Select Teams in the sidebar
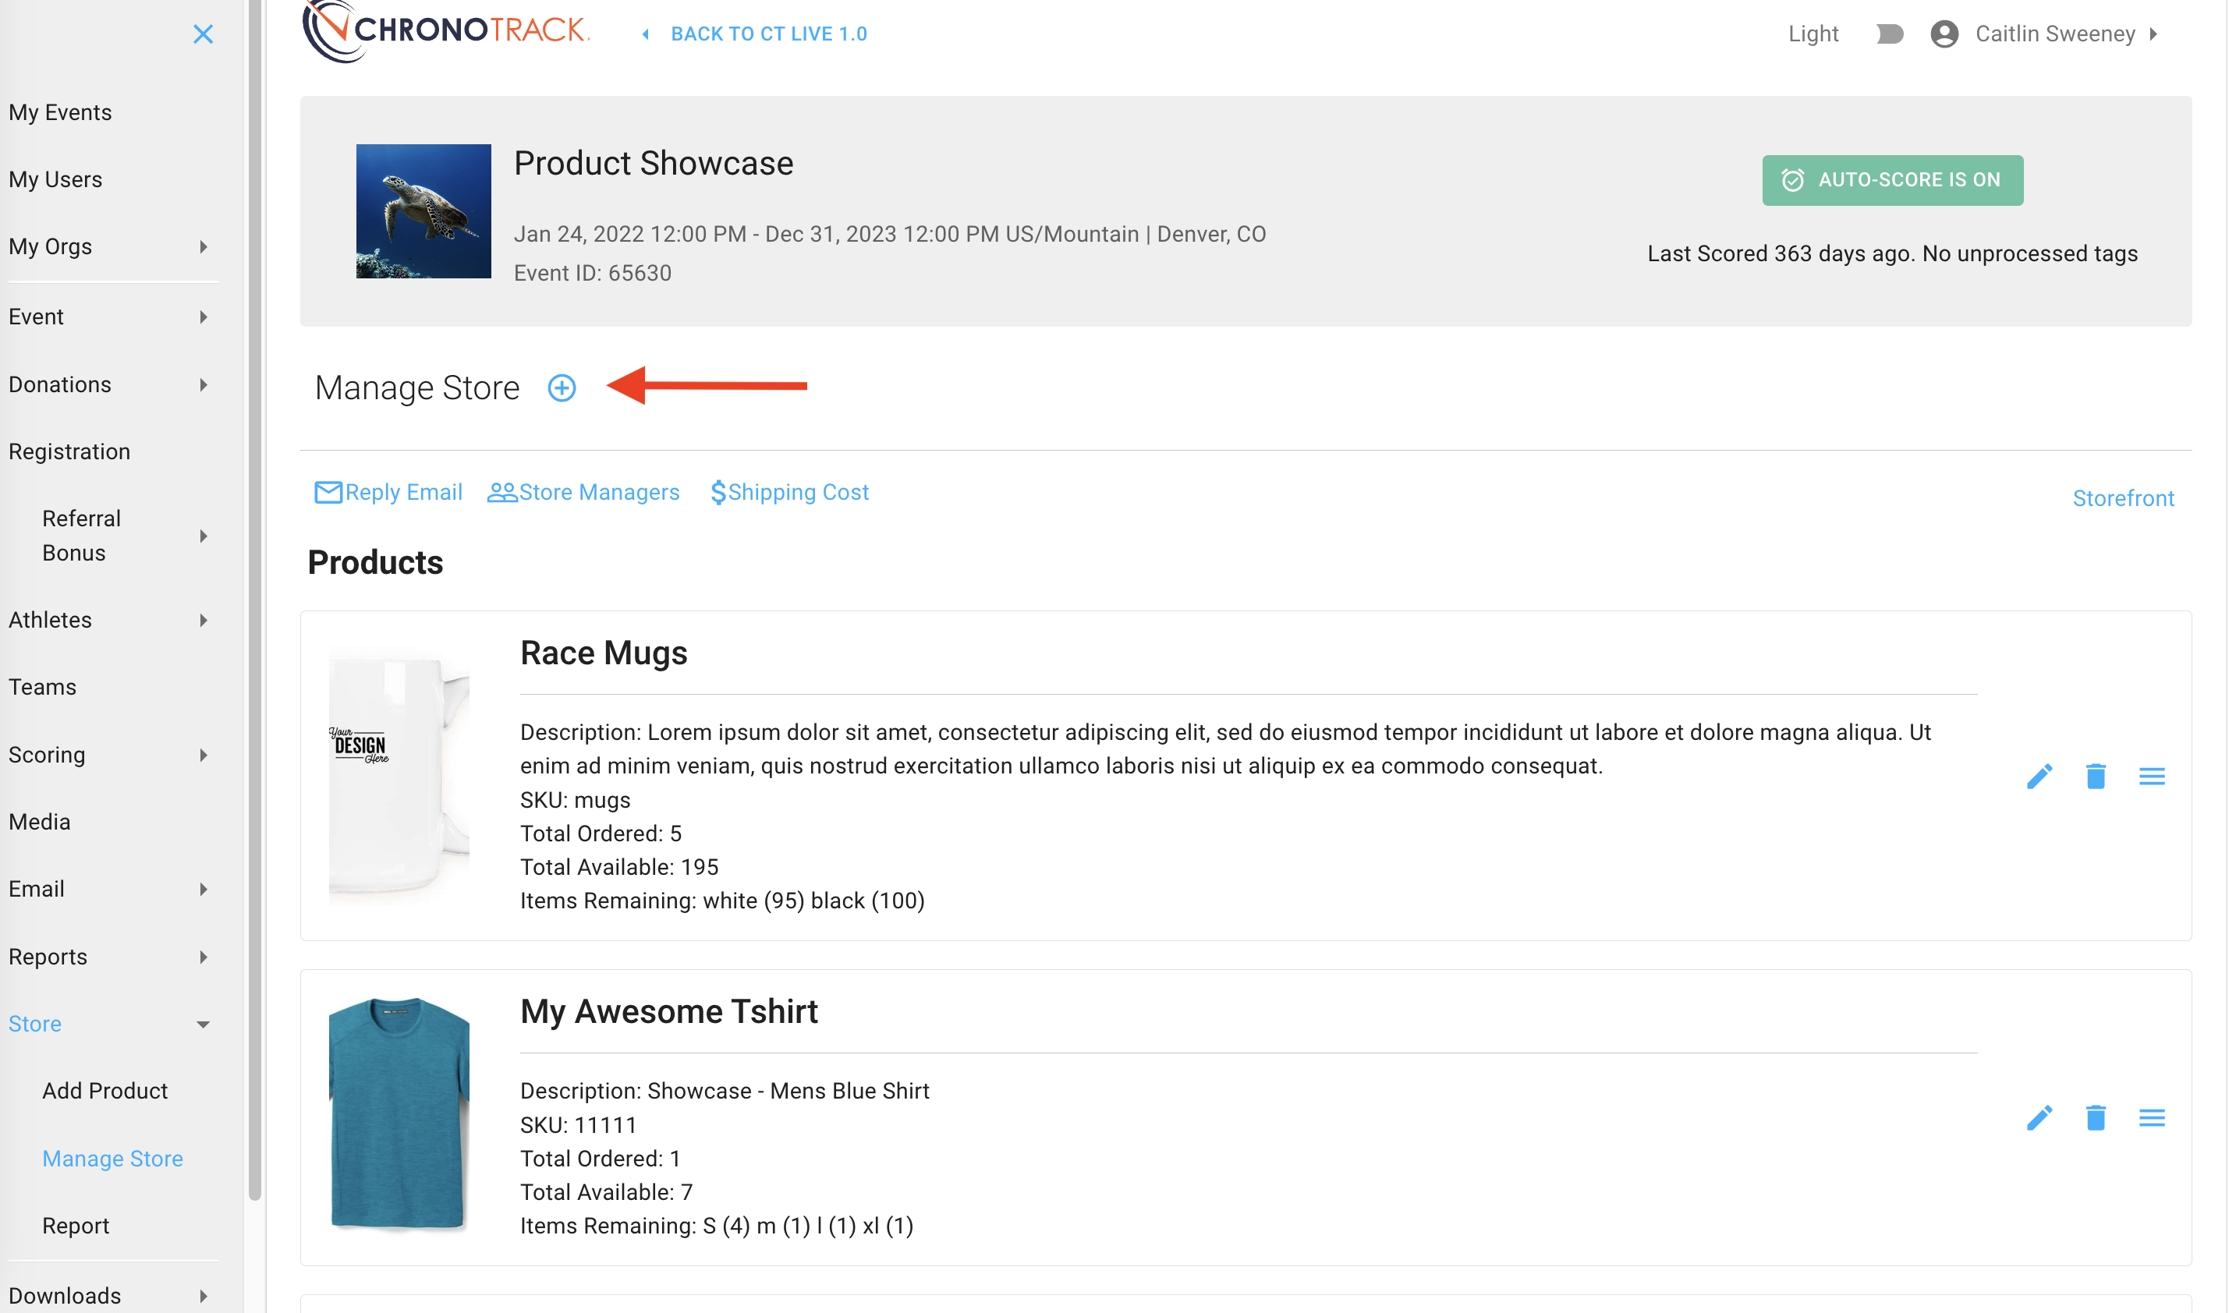Image resolution: width=2229 pixels, height=1313 pixels. (x=41, y=687)
